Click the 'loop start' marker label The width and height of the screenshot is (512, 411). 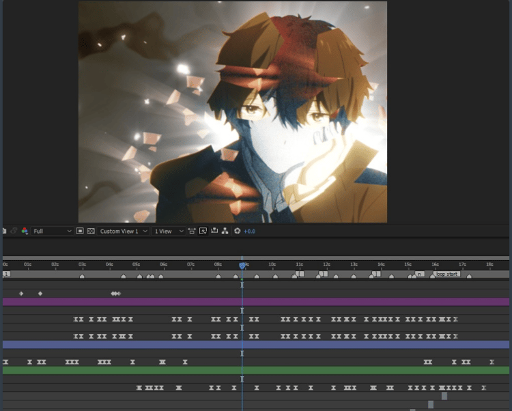coord(447,274)
